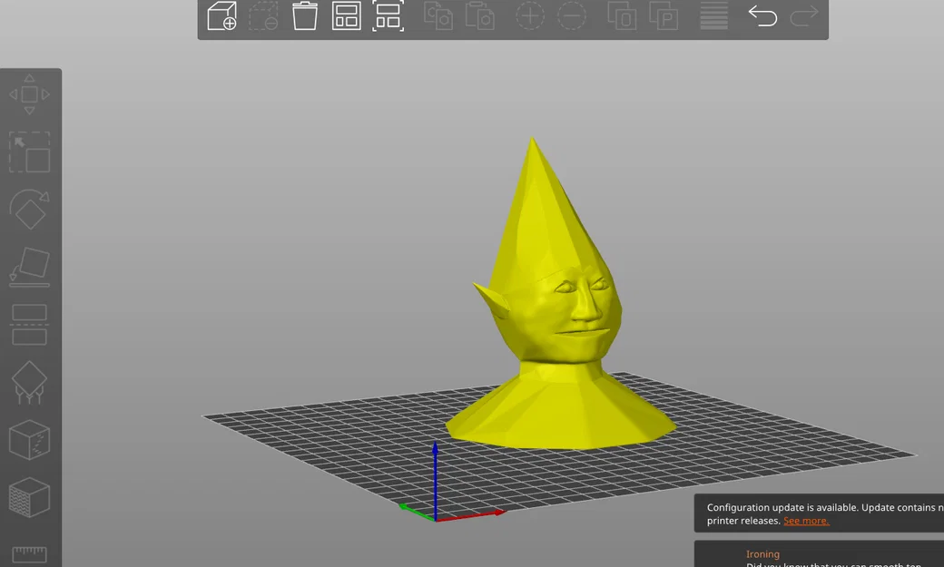The image size is (944, 567).
Task: Delete all objects with trash icon
Action: pyautogui.click(x=304, y=15)
